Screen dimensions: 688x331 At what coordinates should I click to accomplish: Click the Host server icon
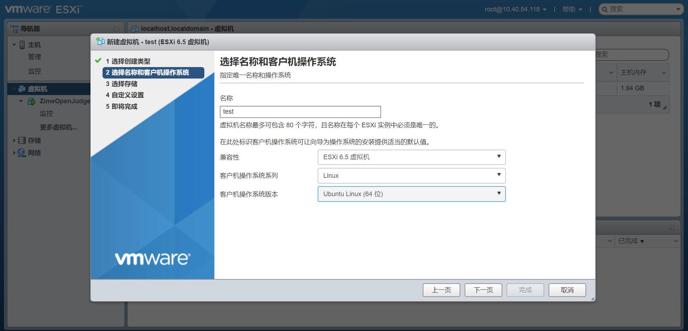click(22, 45)
